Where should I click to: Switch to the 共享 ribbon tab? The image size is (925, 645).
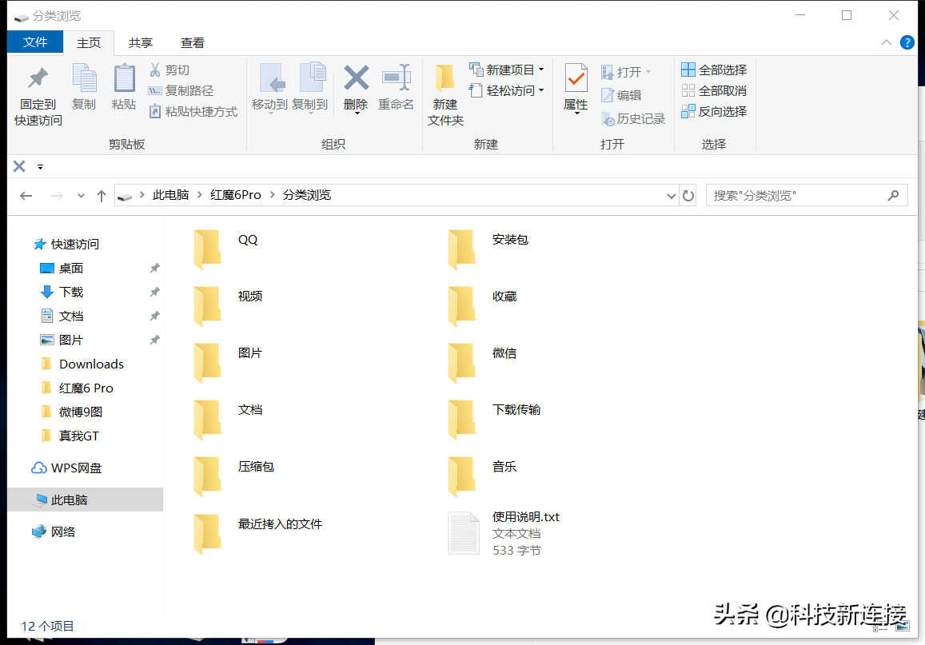click(x=141, y=43)
